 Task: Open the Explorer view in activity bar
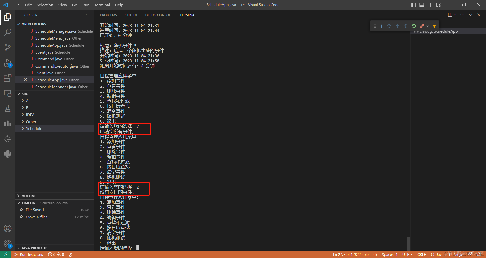tap(8, 17)
